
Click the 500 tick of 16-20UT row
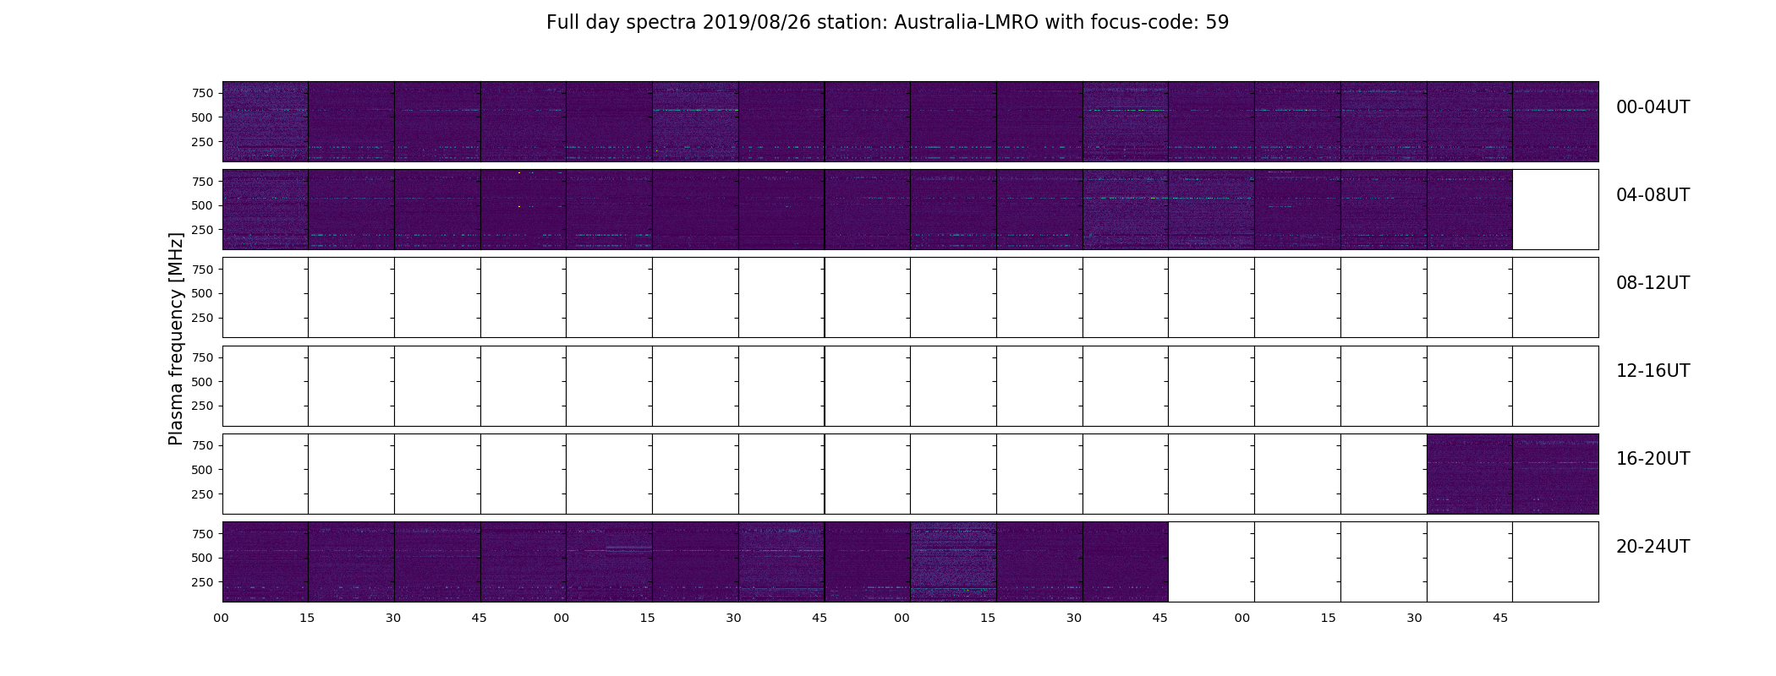(202, 470)
